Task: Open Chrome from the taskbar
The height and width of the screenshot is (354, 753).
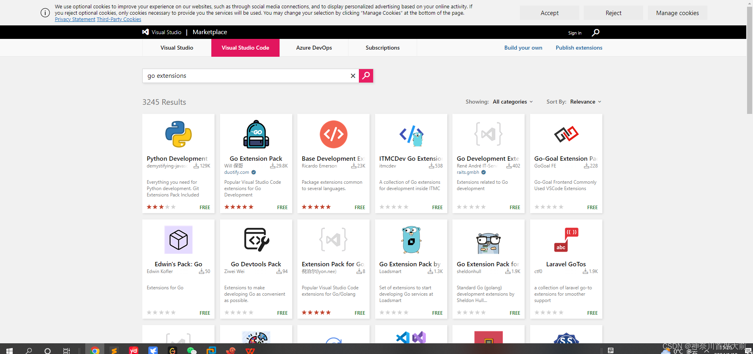Action: (95, 350)
